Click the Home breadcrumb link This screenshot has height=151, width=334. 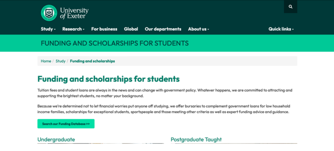click(46, 61)
